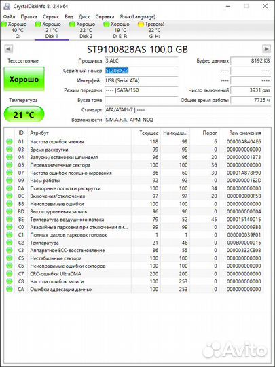Image resolution: width=275 pixels, height=367 pixels.
Task: Click the status icon for C2 Температура
Action: pos(10,243)
